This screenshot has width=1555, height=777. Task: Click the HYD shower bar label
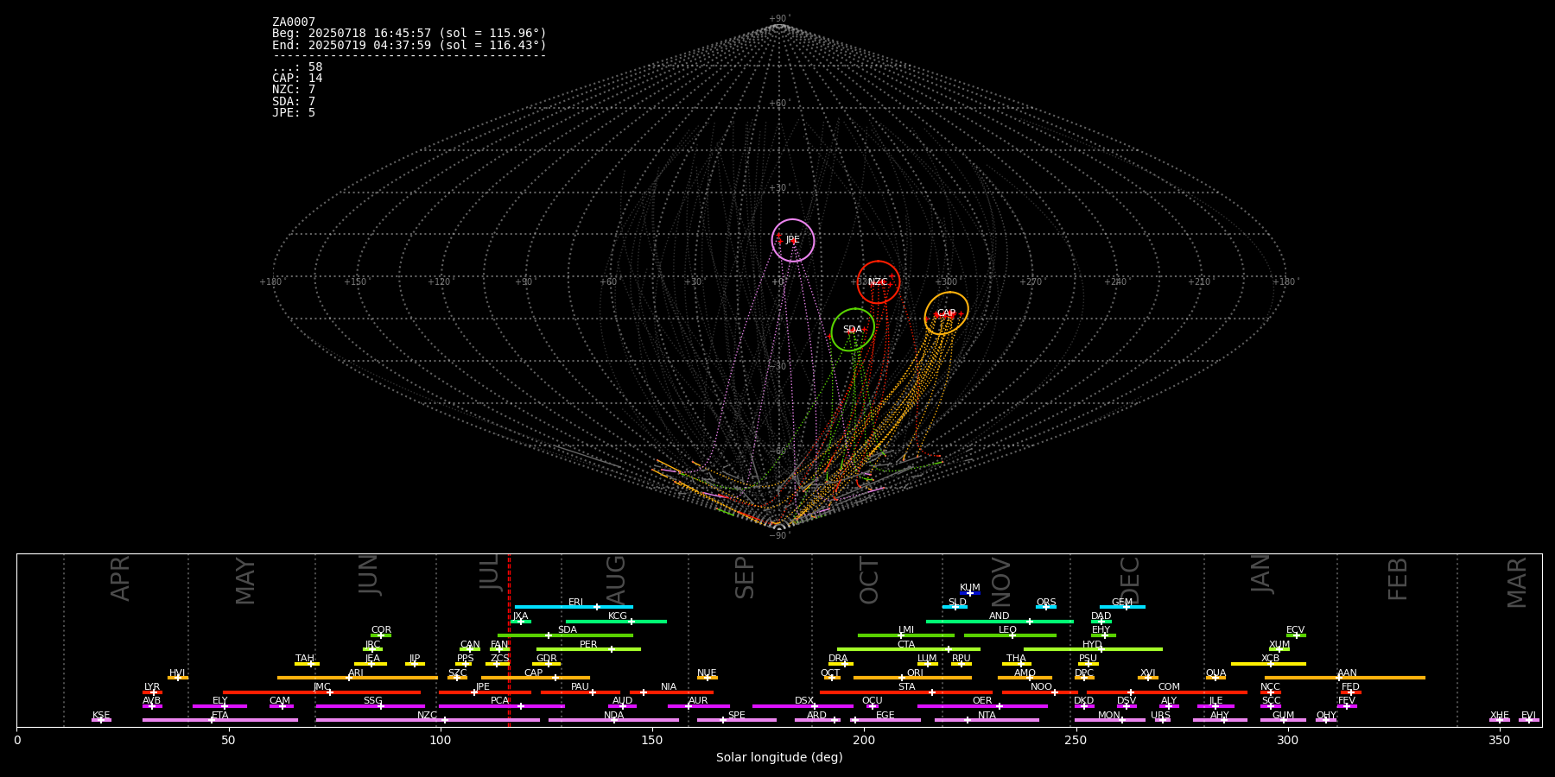[1093, 645]
